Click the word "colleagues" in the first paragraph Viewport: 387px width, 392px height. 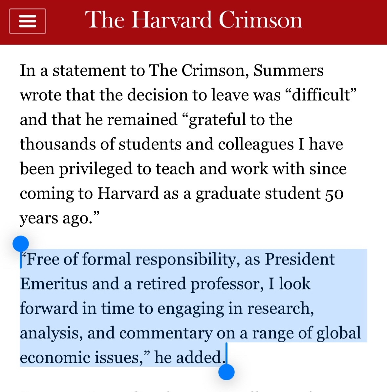click(256, 145)
